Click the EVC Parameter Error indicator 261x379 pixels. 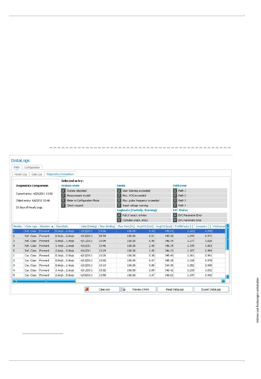(175, 215)
